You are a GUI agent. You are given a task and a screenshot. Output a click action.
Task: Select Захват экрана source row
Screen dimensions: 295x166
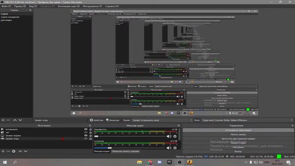[x=46, y=135]
